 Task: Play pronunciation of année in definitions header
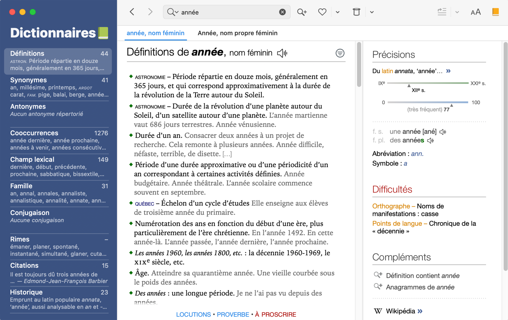[282, 53]
